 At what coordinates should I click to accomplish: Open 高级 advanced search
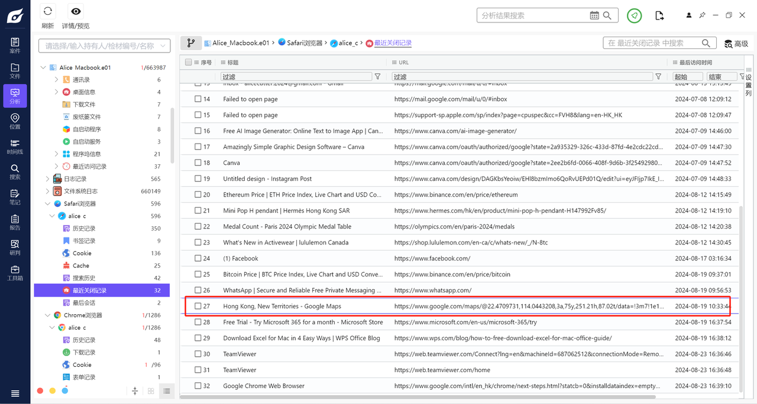736,44
